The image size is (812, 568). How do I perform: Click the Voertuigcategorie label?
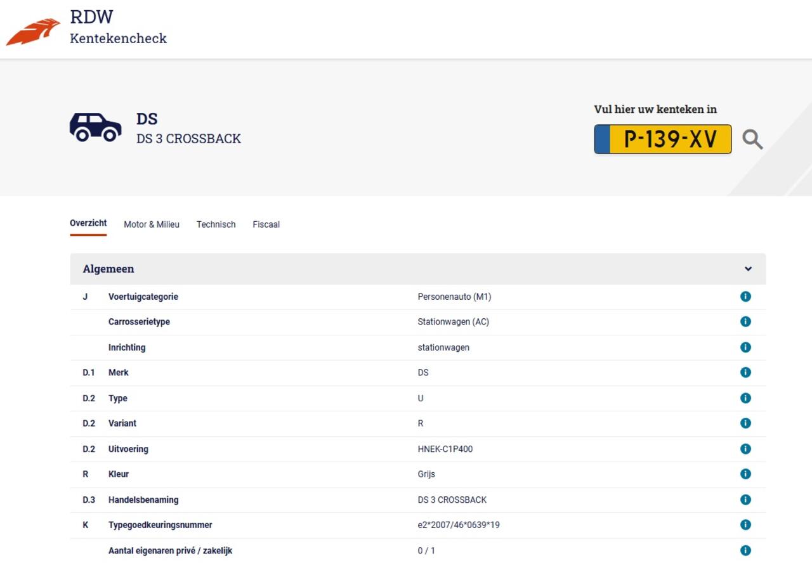(143, 297)
